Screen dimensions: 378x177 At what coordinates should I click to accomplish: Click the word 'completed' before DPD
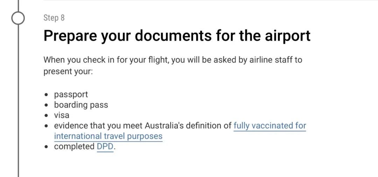[74, 147]
